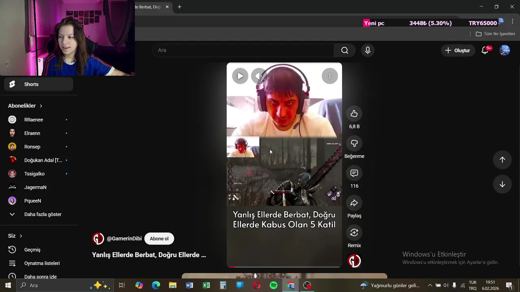The height and width of the screenshot is (292, 520).
Task: Open Microsoft Edge from taskbar
Action: 156,286
